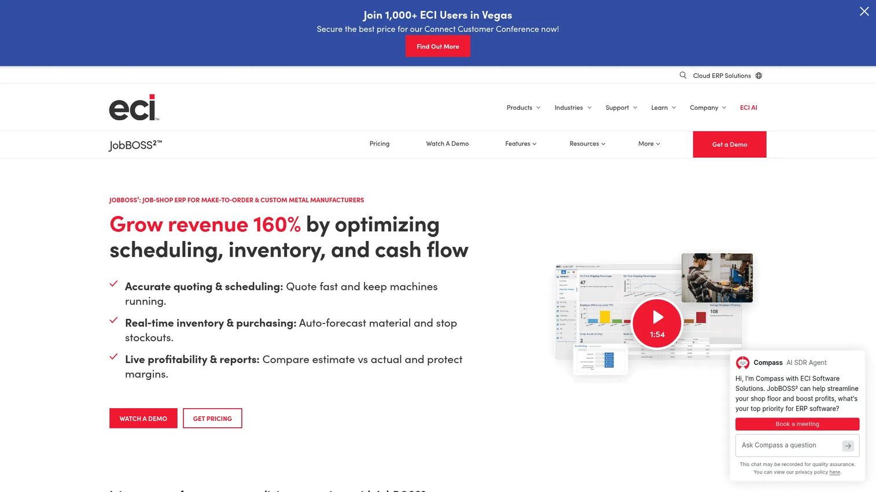This screenshot has height=492, width=876.
Task: Click the red JOB-SHOP ERP tagline text
Action: pos(237,200)
